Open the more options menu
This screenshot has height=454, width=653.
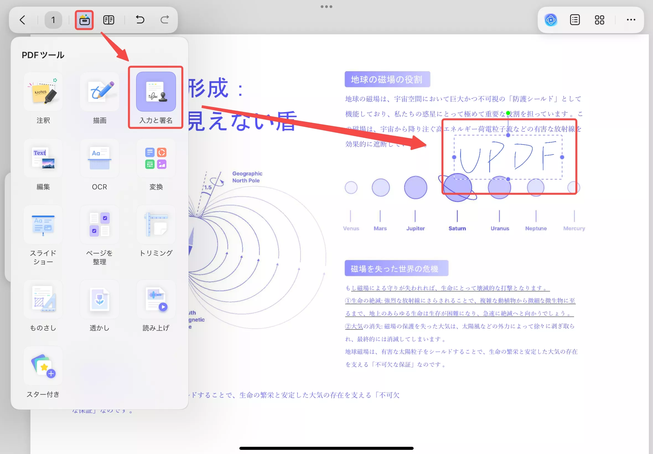pyautogui.click(x=631, y=20)
